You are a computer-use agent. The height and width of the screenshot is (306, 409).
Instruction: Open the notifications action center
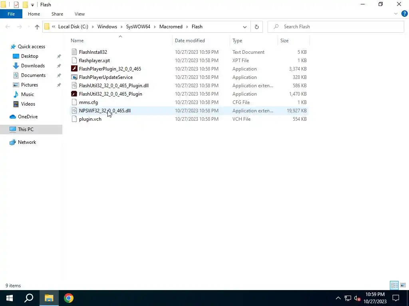point(396,298)
